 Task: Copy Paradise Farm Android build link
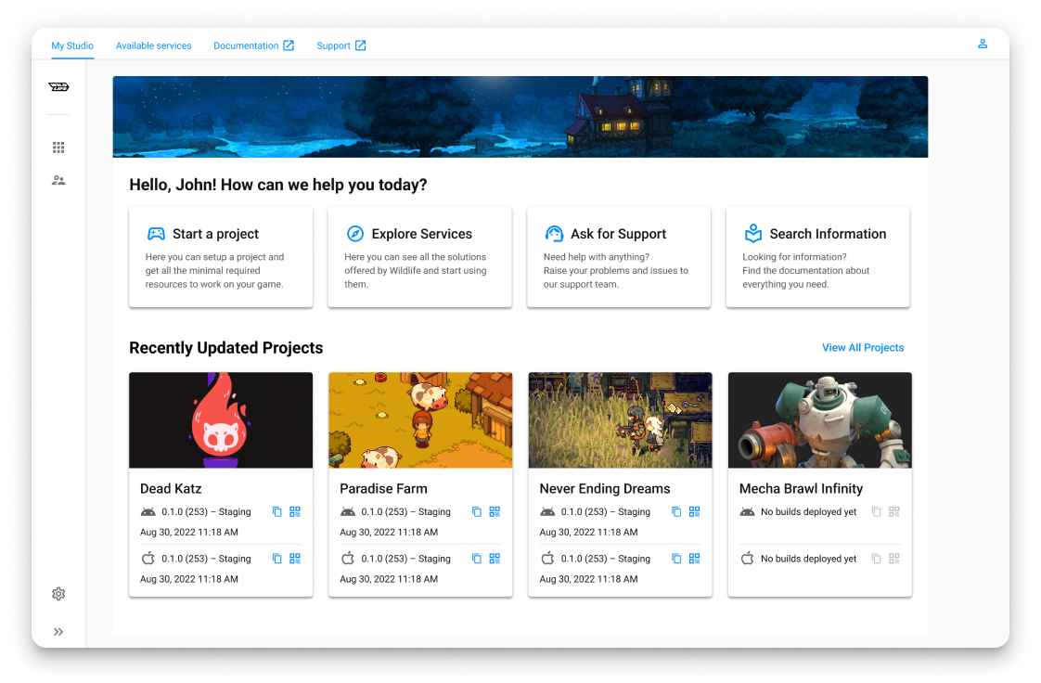[477, 511]
